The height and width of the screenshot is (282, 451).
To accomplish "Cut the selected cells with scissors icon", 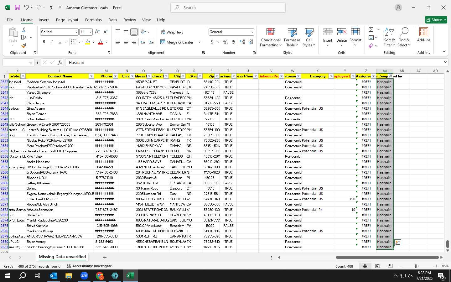I will (24, 29).
